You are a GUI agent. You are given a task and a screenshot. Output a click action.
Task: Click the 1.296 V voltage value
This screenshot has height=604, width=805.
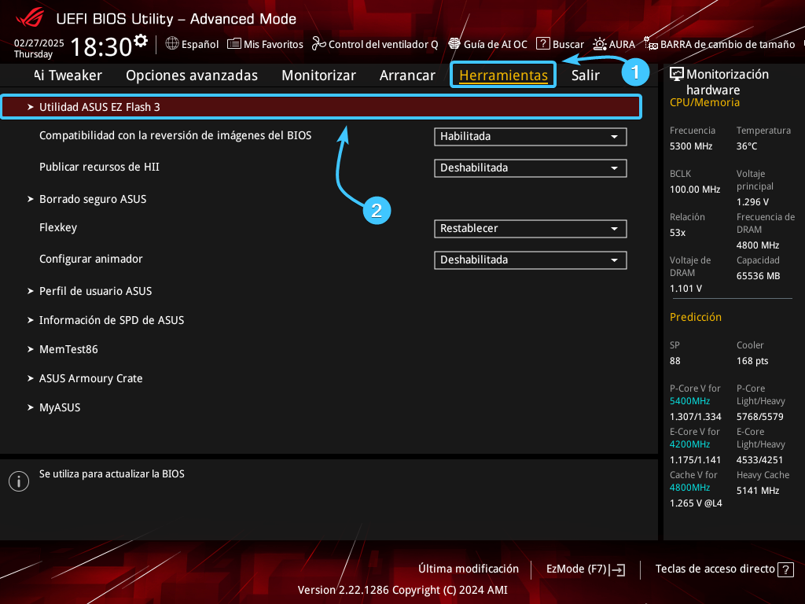(x=752, y=202)
